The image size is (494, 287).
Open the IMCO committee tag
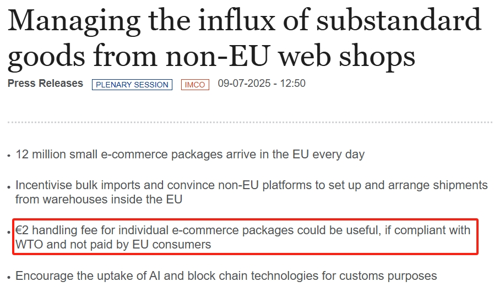point(195,85)
